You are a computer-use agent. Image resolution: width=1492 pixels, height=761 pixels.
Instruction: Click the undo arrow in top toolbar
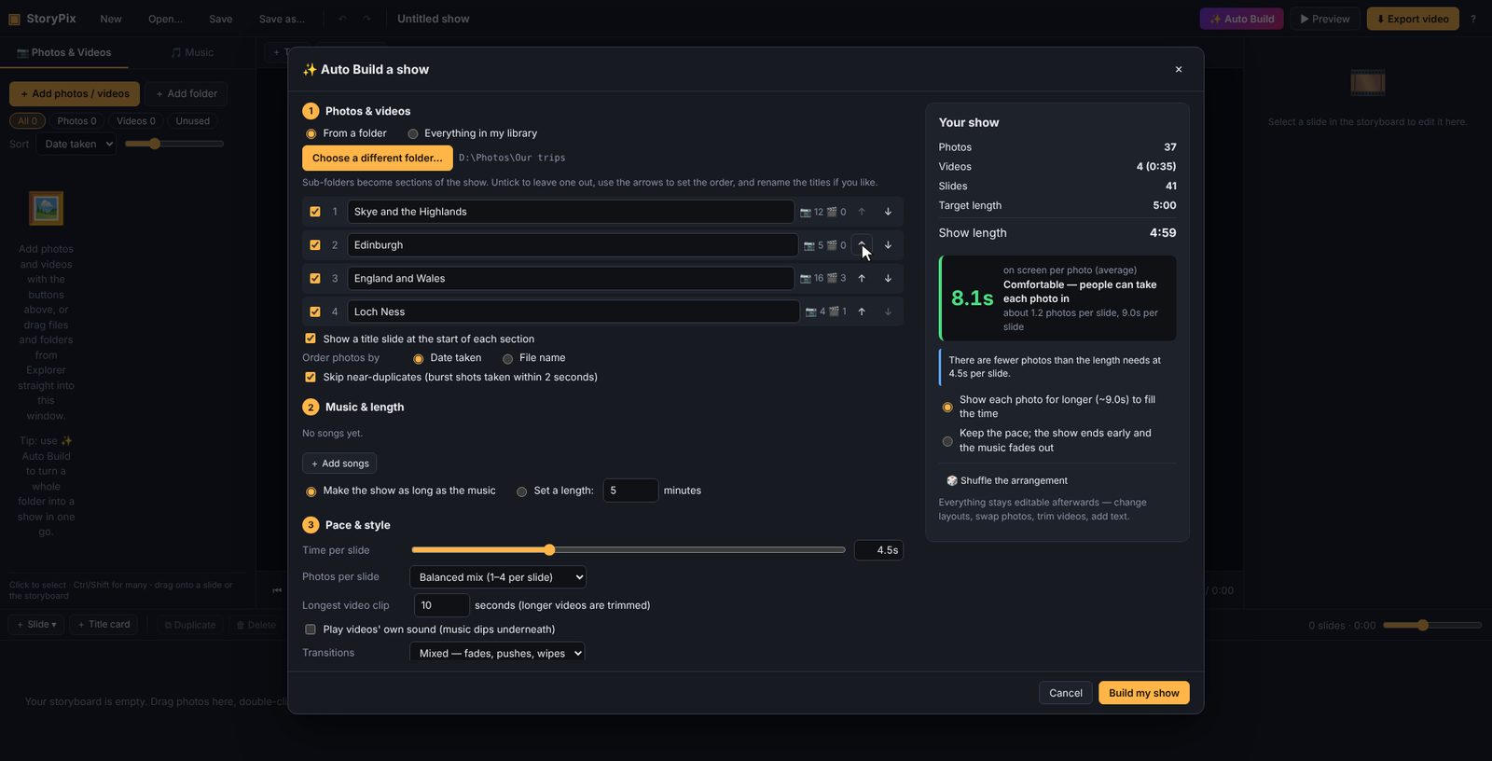pos(342,19)
